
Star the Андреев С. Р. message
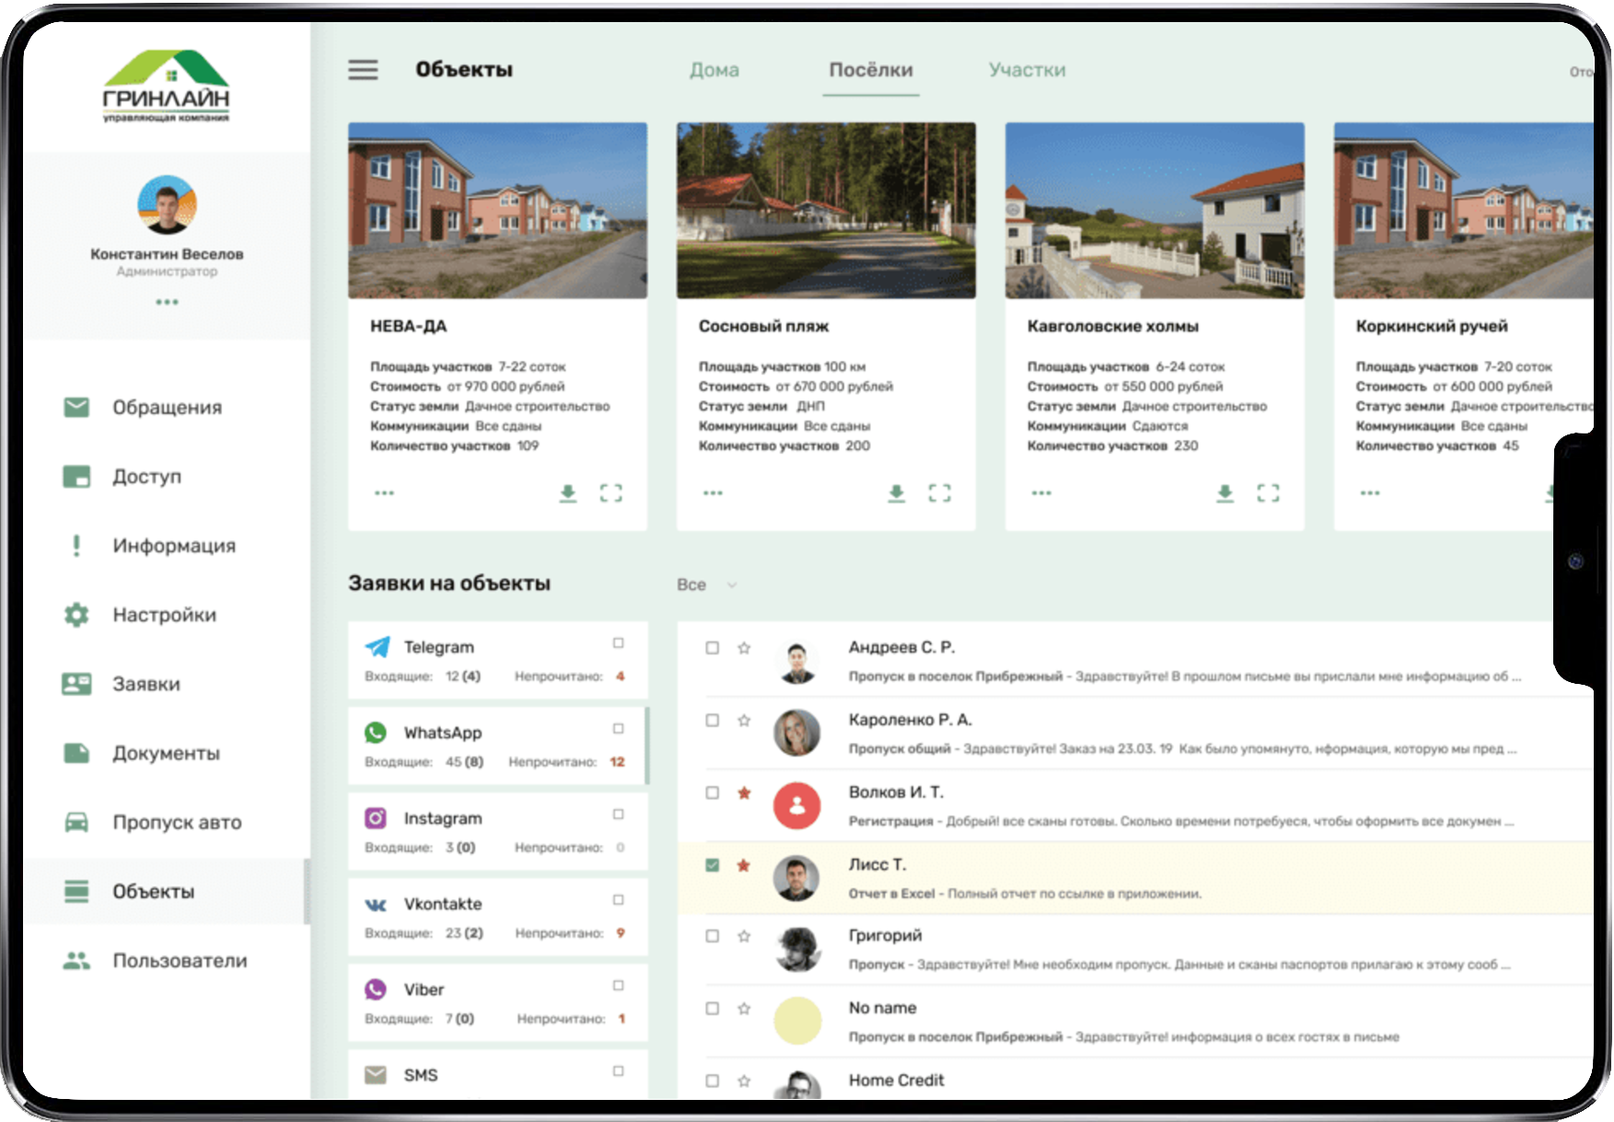pos(744,648)
